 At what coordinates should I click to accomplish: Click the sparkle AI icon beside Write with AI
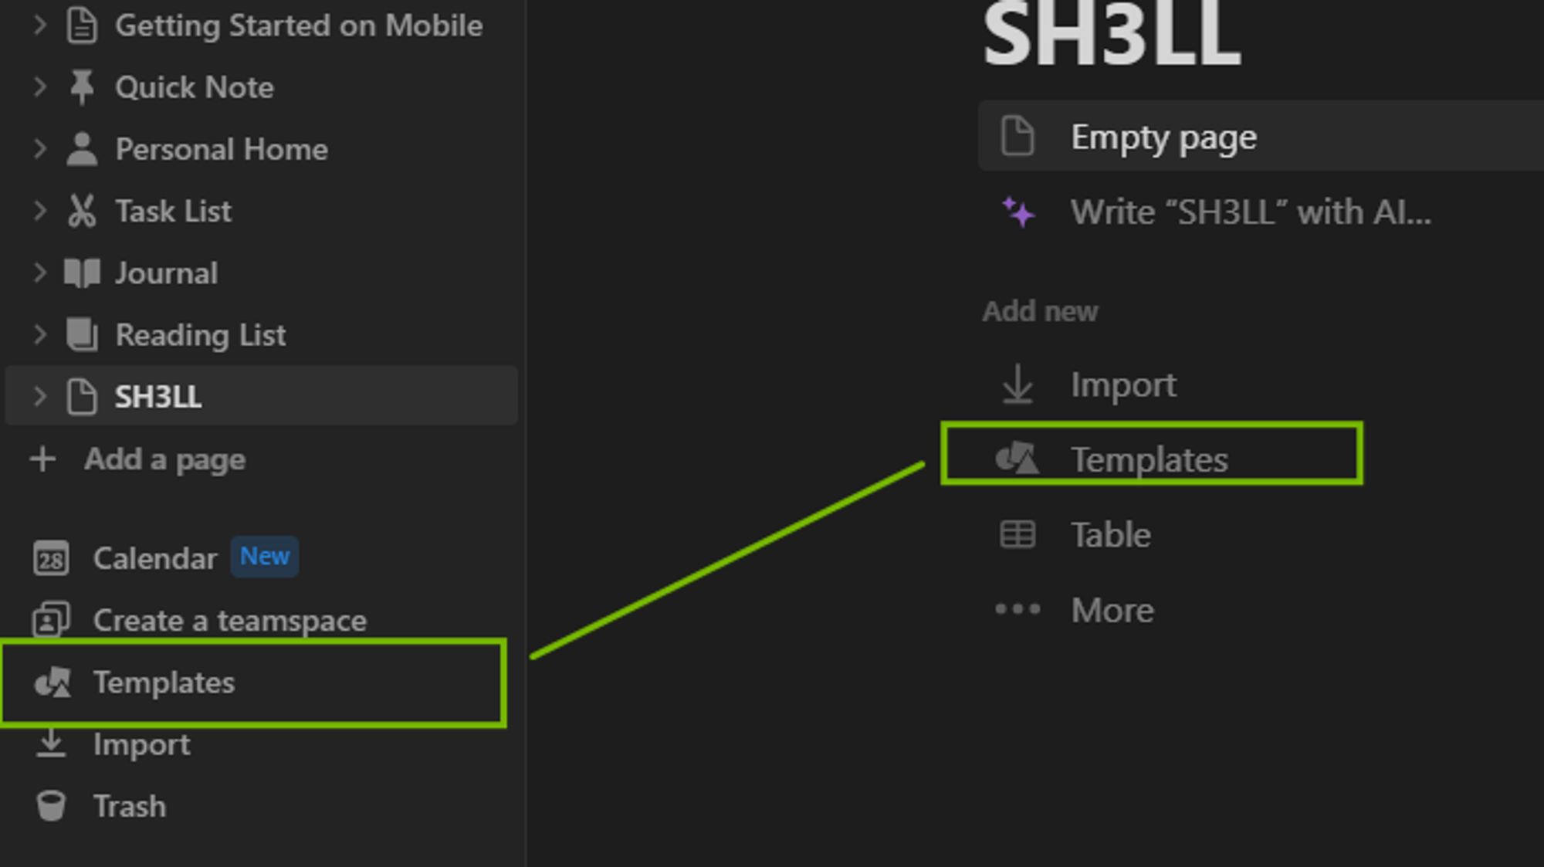(1017, 212)
